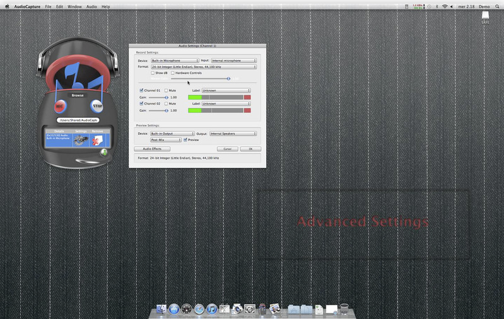Confirm Audio Settings with OK
504x319 pixels.
point(250,149)
